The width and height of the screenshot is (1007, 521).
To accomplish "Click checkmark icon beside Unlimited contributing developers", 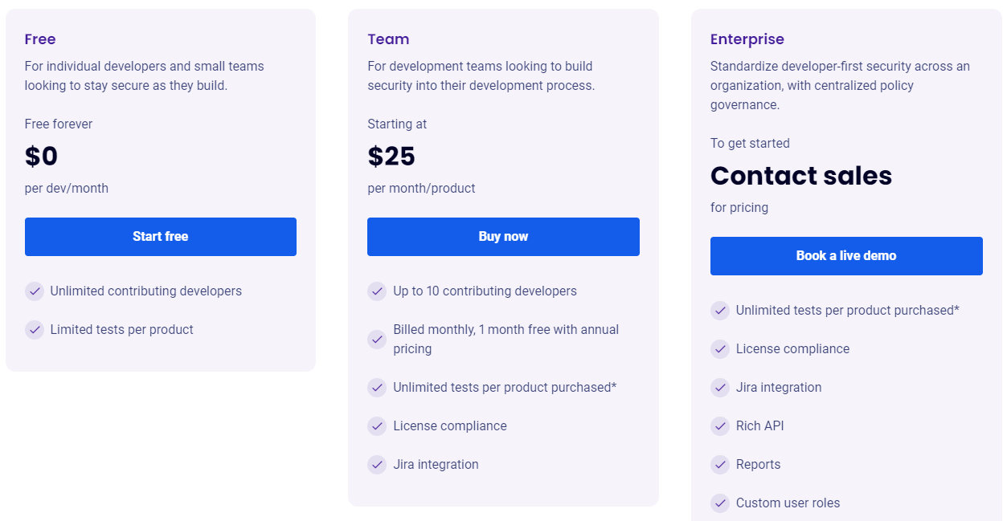I will tap(35, 291).
